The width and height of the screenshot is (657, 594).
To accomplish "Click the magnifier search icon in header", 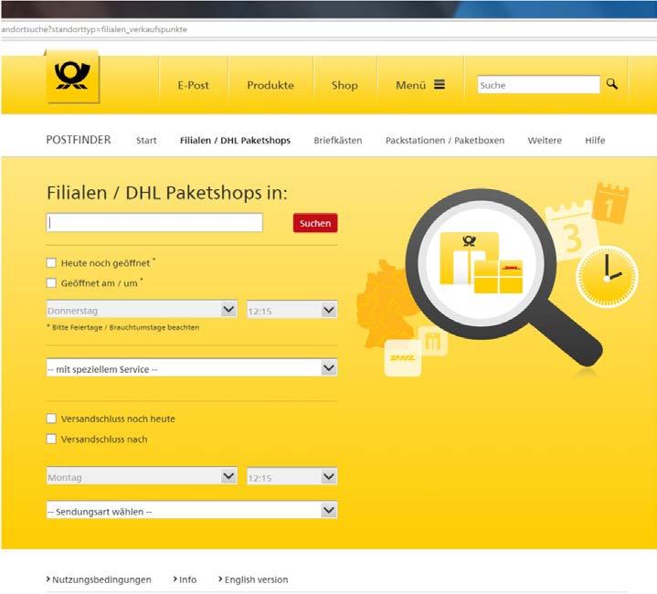I will tap(611, 84).
